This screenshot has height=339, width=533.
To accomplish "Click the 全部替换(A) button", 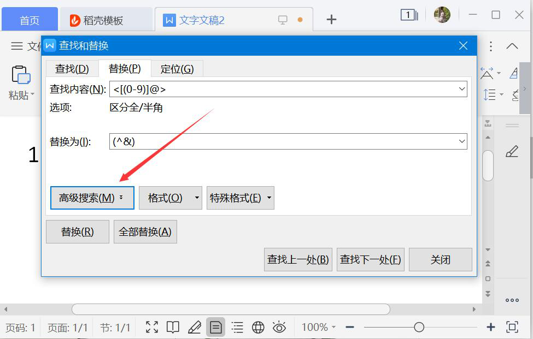I will coord(145,232).
